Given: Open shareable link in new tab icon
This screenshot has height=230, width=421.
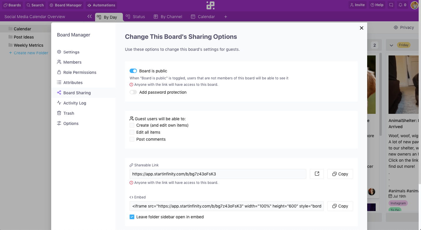Looking at the screenshot, I should (x=317, y=174).
